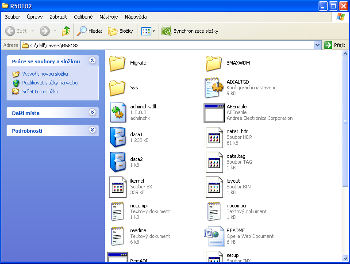Click the scrollbar down arrow
This screenshot has height=264, width=350.
[345, 259]
